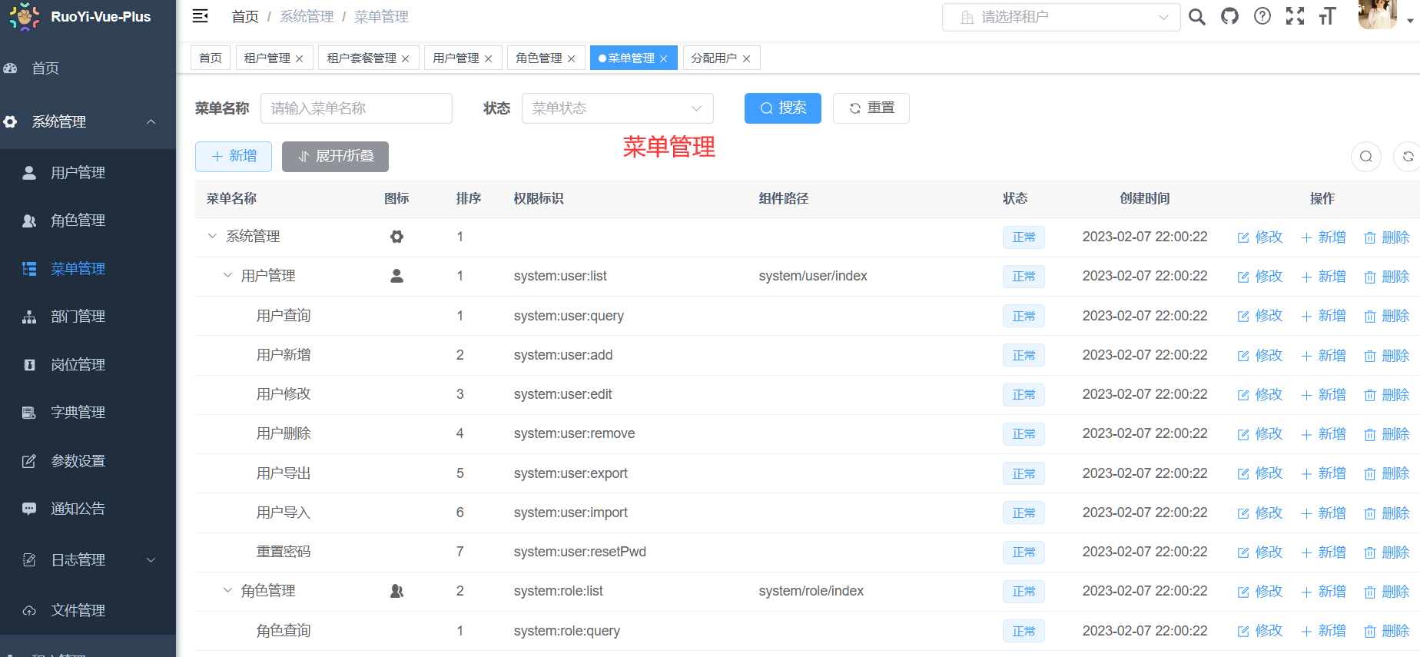Collapse the 系统管理 sidebar group

pyautogui.click(x=88, y=121)
